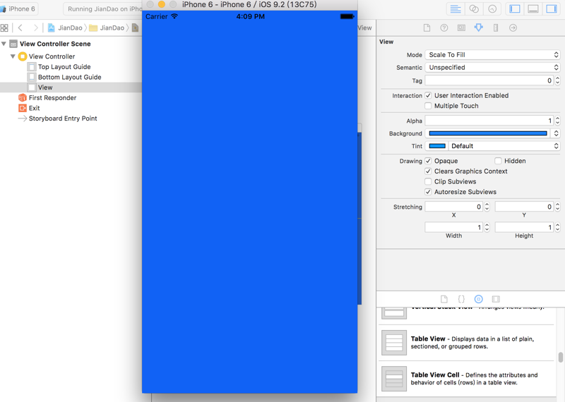Click the Tag stepper
This screenshot has height=402, width=565.
pos(557,80)
